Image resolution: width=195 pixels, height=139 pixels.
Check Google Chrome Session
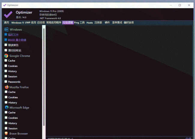[x=6, y=76]
